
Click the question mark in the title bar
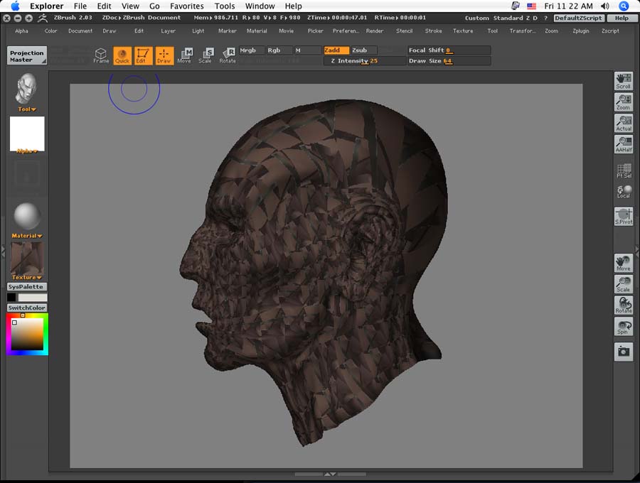545,18
